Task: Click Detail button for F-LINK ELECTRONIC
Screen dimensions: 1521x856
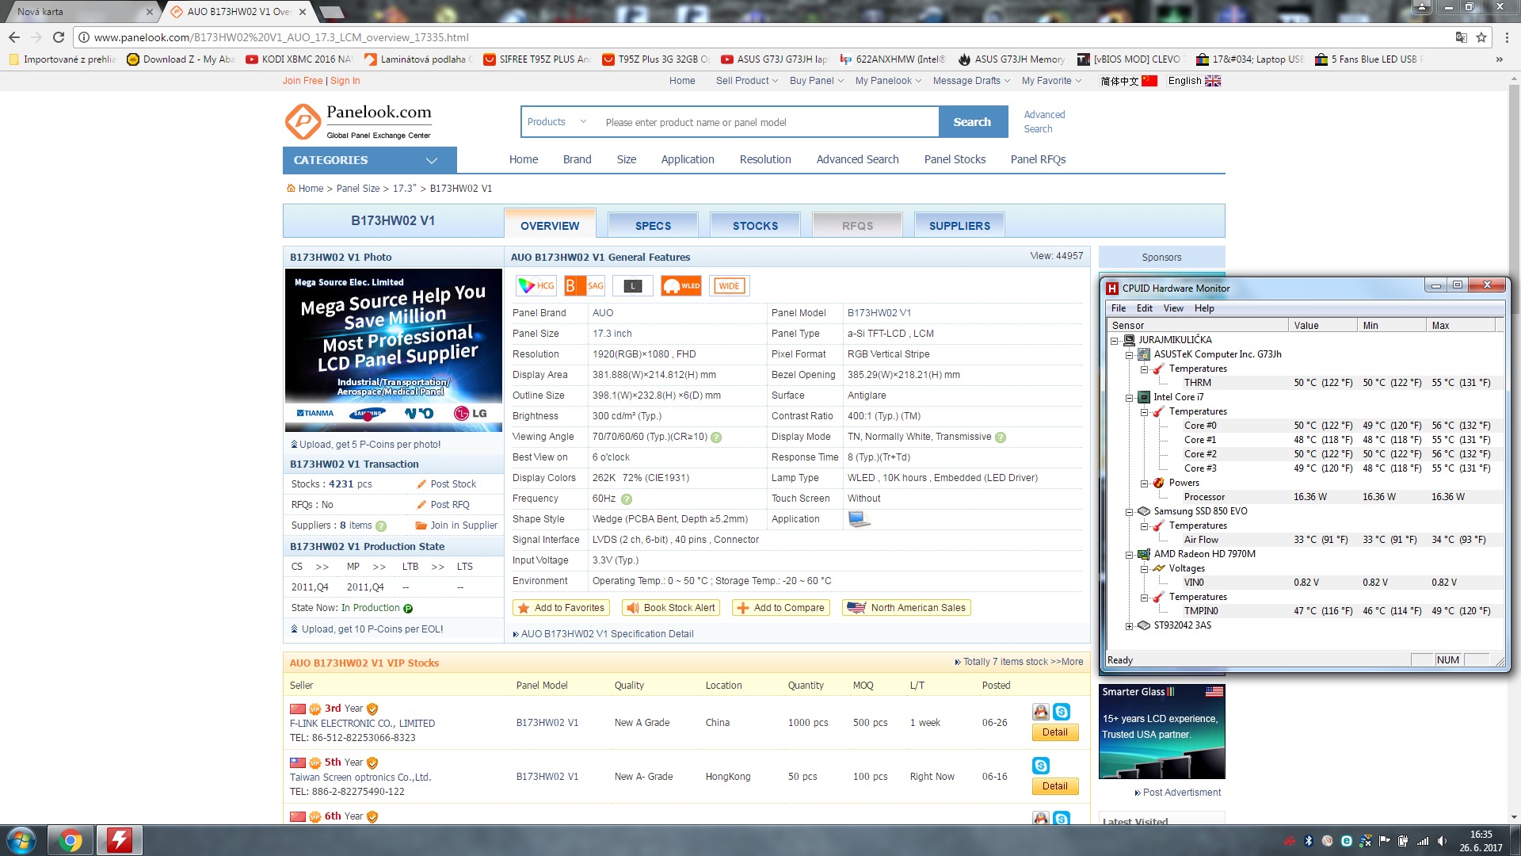Action: tap(1055, 732)
